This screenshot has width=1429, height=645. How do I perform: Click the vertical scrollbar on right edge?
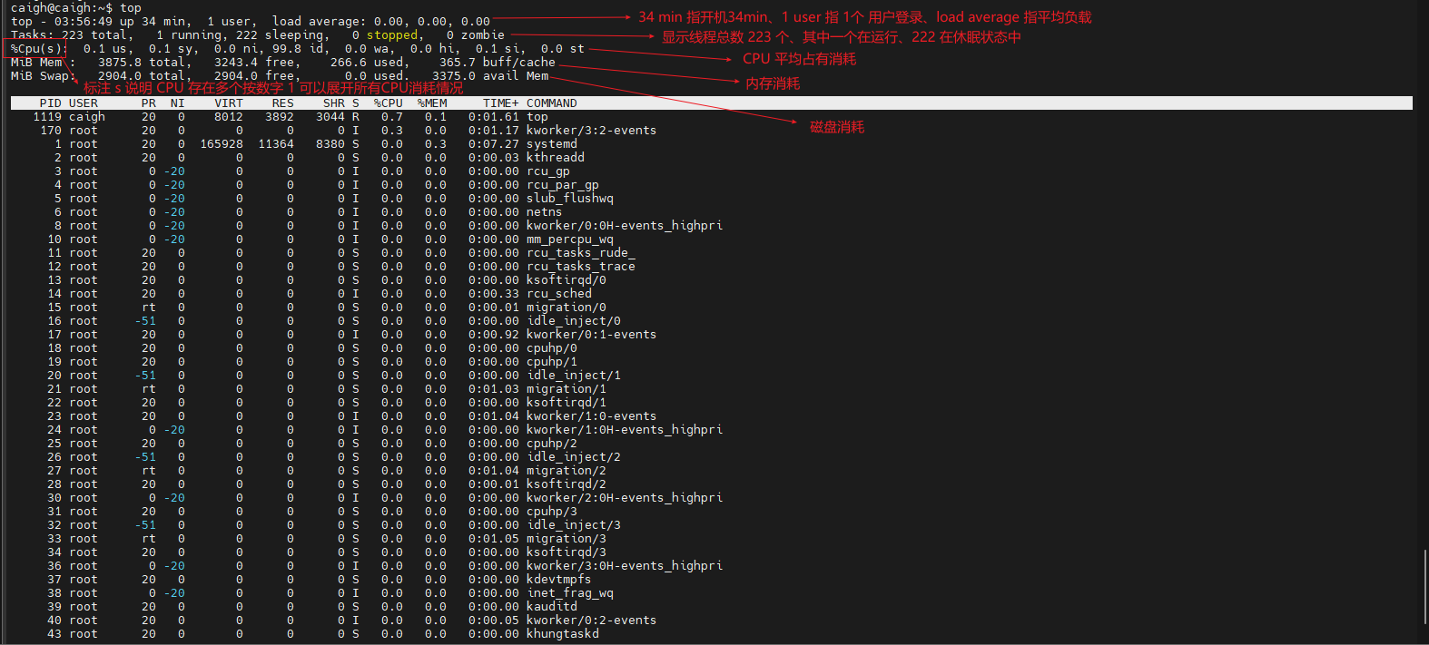point(1423,590)
